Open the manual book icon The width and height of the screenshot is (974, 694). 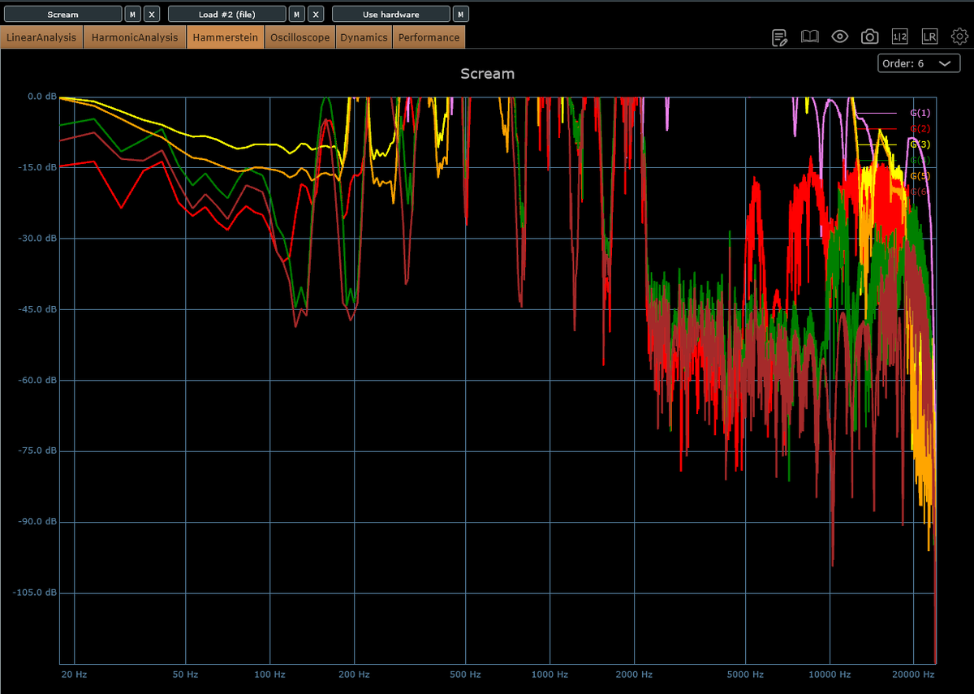(x=810, y=37)
